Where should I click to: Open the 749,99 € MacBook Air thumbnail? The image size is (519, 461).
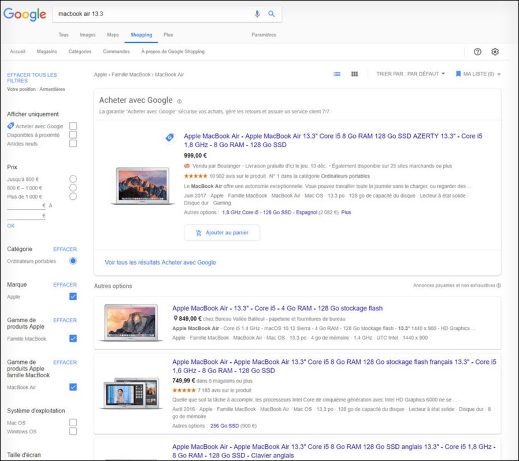point(131,393)
